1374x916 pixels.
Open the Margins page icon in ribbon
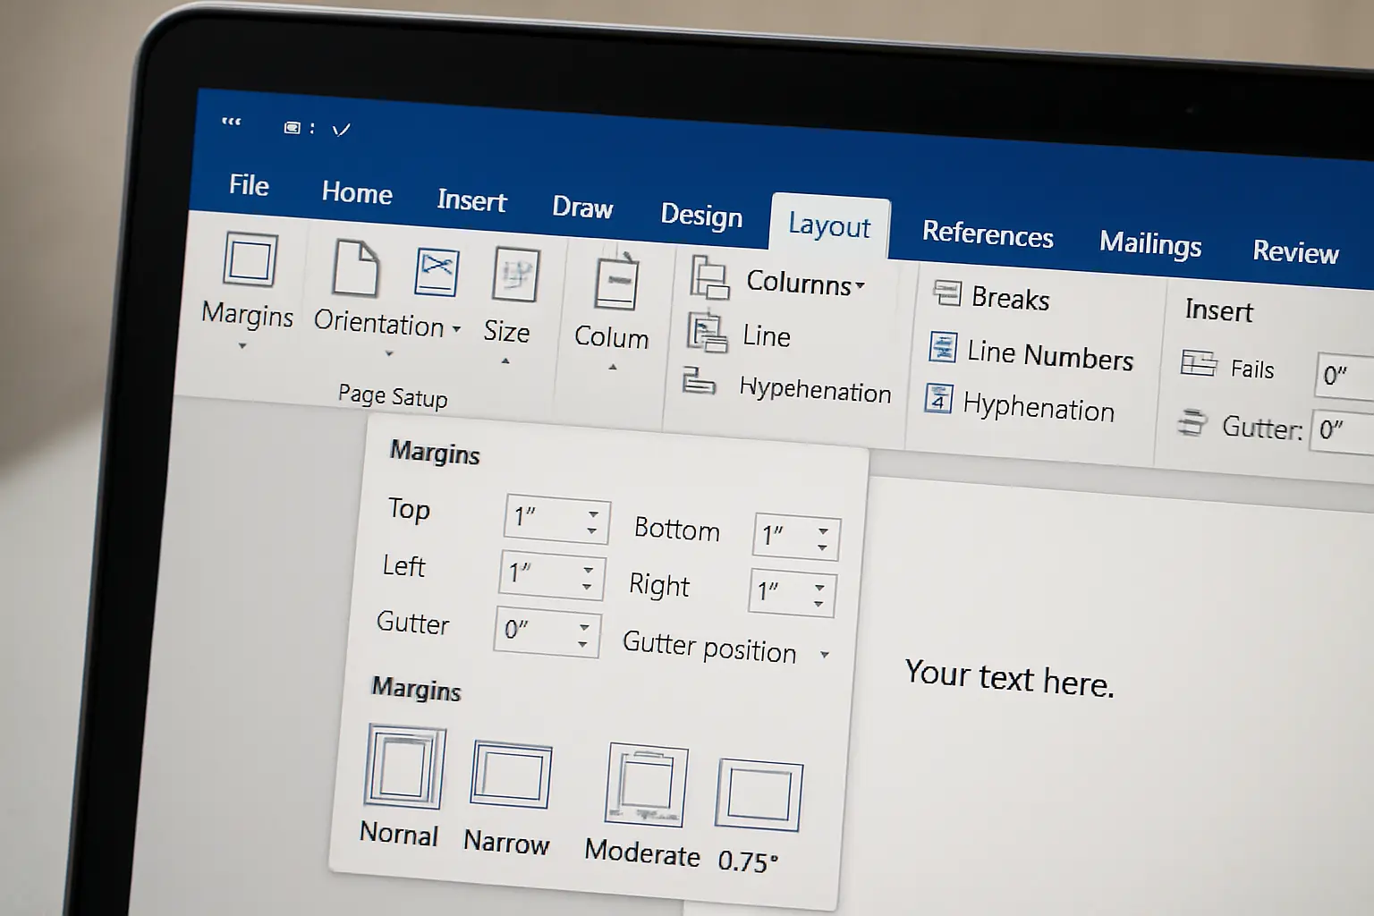point(250,259)
